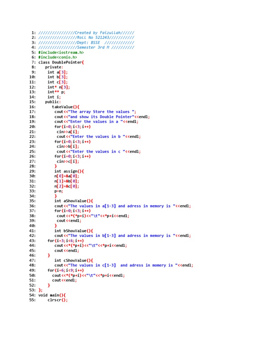Click the 'for(i=3;i<6;i++)' loop line

tap(66, 241)
